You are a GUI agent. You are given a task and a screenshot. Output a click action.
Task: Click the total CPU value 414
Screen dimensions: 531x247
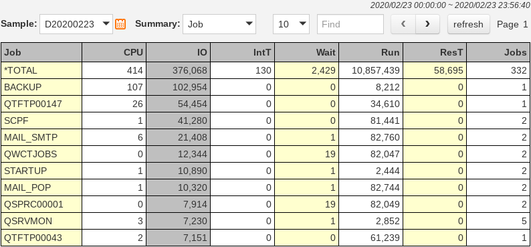point(135,70)
